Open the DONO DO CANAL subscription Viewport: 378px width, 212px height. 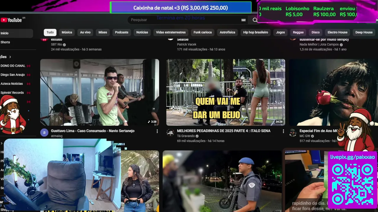click(13, 66)
